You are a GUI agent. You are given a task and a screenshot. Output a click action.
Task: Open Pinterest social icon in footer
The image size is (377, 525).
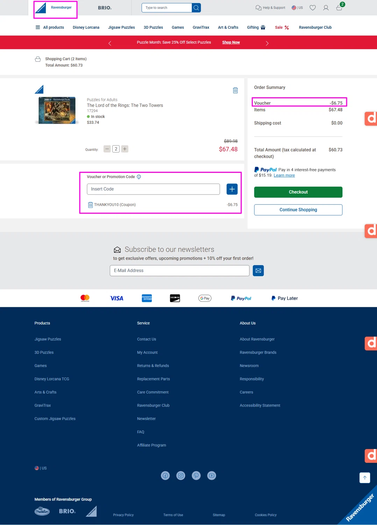196,475
